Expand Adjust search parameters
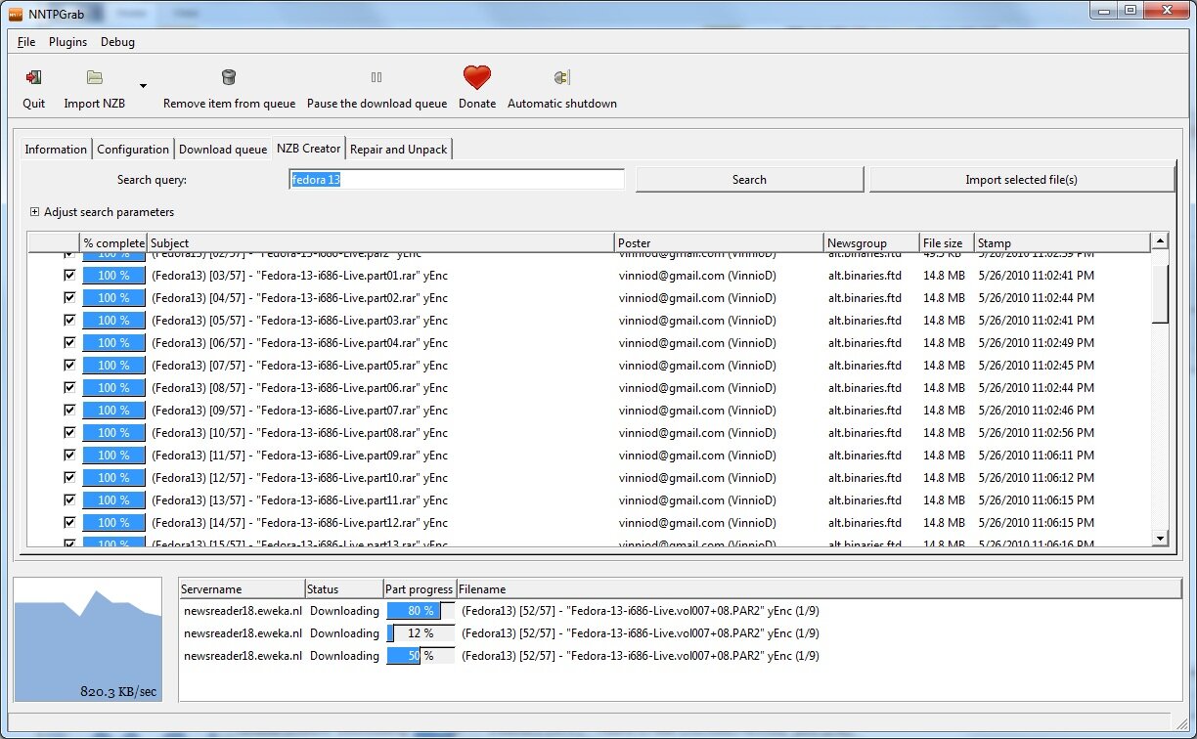 click(35, 212)
